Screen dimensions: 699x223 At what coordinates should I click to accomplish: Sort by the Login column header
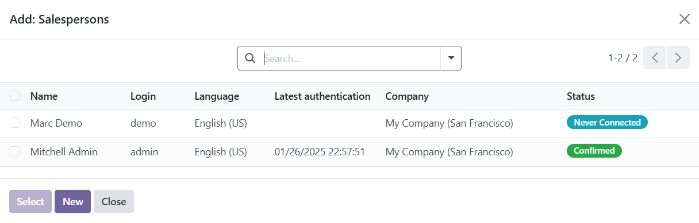point(143,96)
